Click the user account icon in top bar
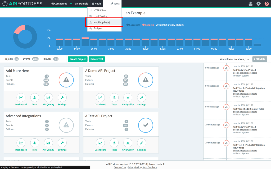Screen dimensions: 271x169 point(250,4)
